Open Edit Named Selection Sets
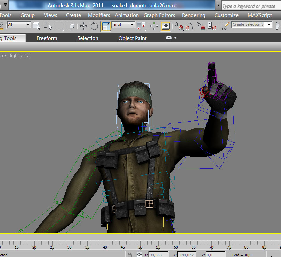Screen dimensions: 281x257 [x=225, y=25]
